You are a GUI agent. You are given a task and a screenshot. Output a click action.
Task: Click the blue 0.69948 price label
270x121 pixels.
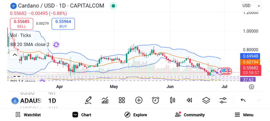click(x=250, y=56)
